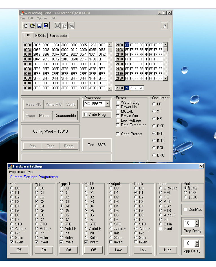Open the Help menu
The width and height of the screenshot is (216, 267).
click(53, 18)
